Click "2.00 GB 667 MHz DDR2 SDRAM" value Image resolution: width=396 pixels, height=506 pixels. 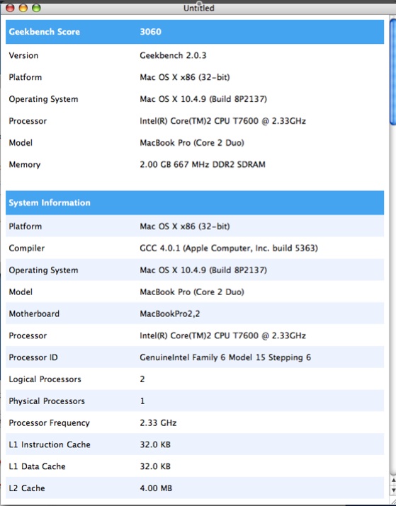[x=203, y=165]
